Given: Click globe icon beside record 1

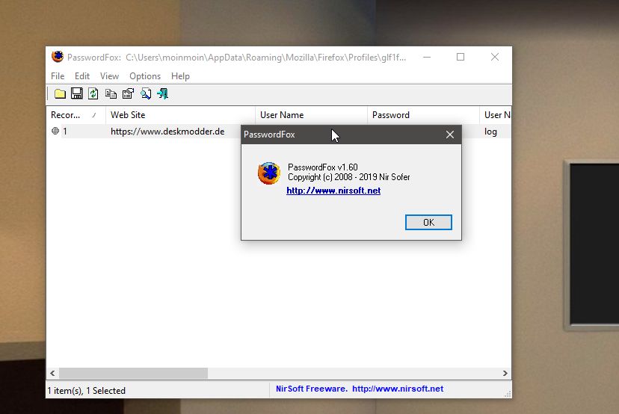Looking at the screenshot, I should point(55,131).
